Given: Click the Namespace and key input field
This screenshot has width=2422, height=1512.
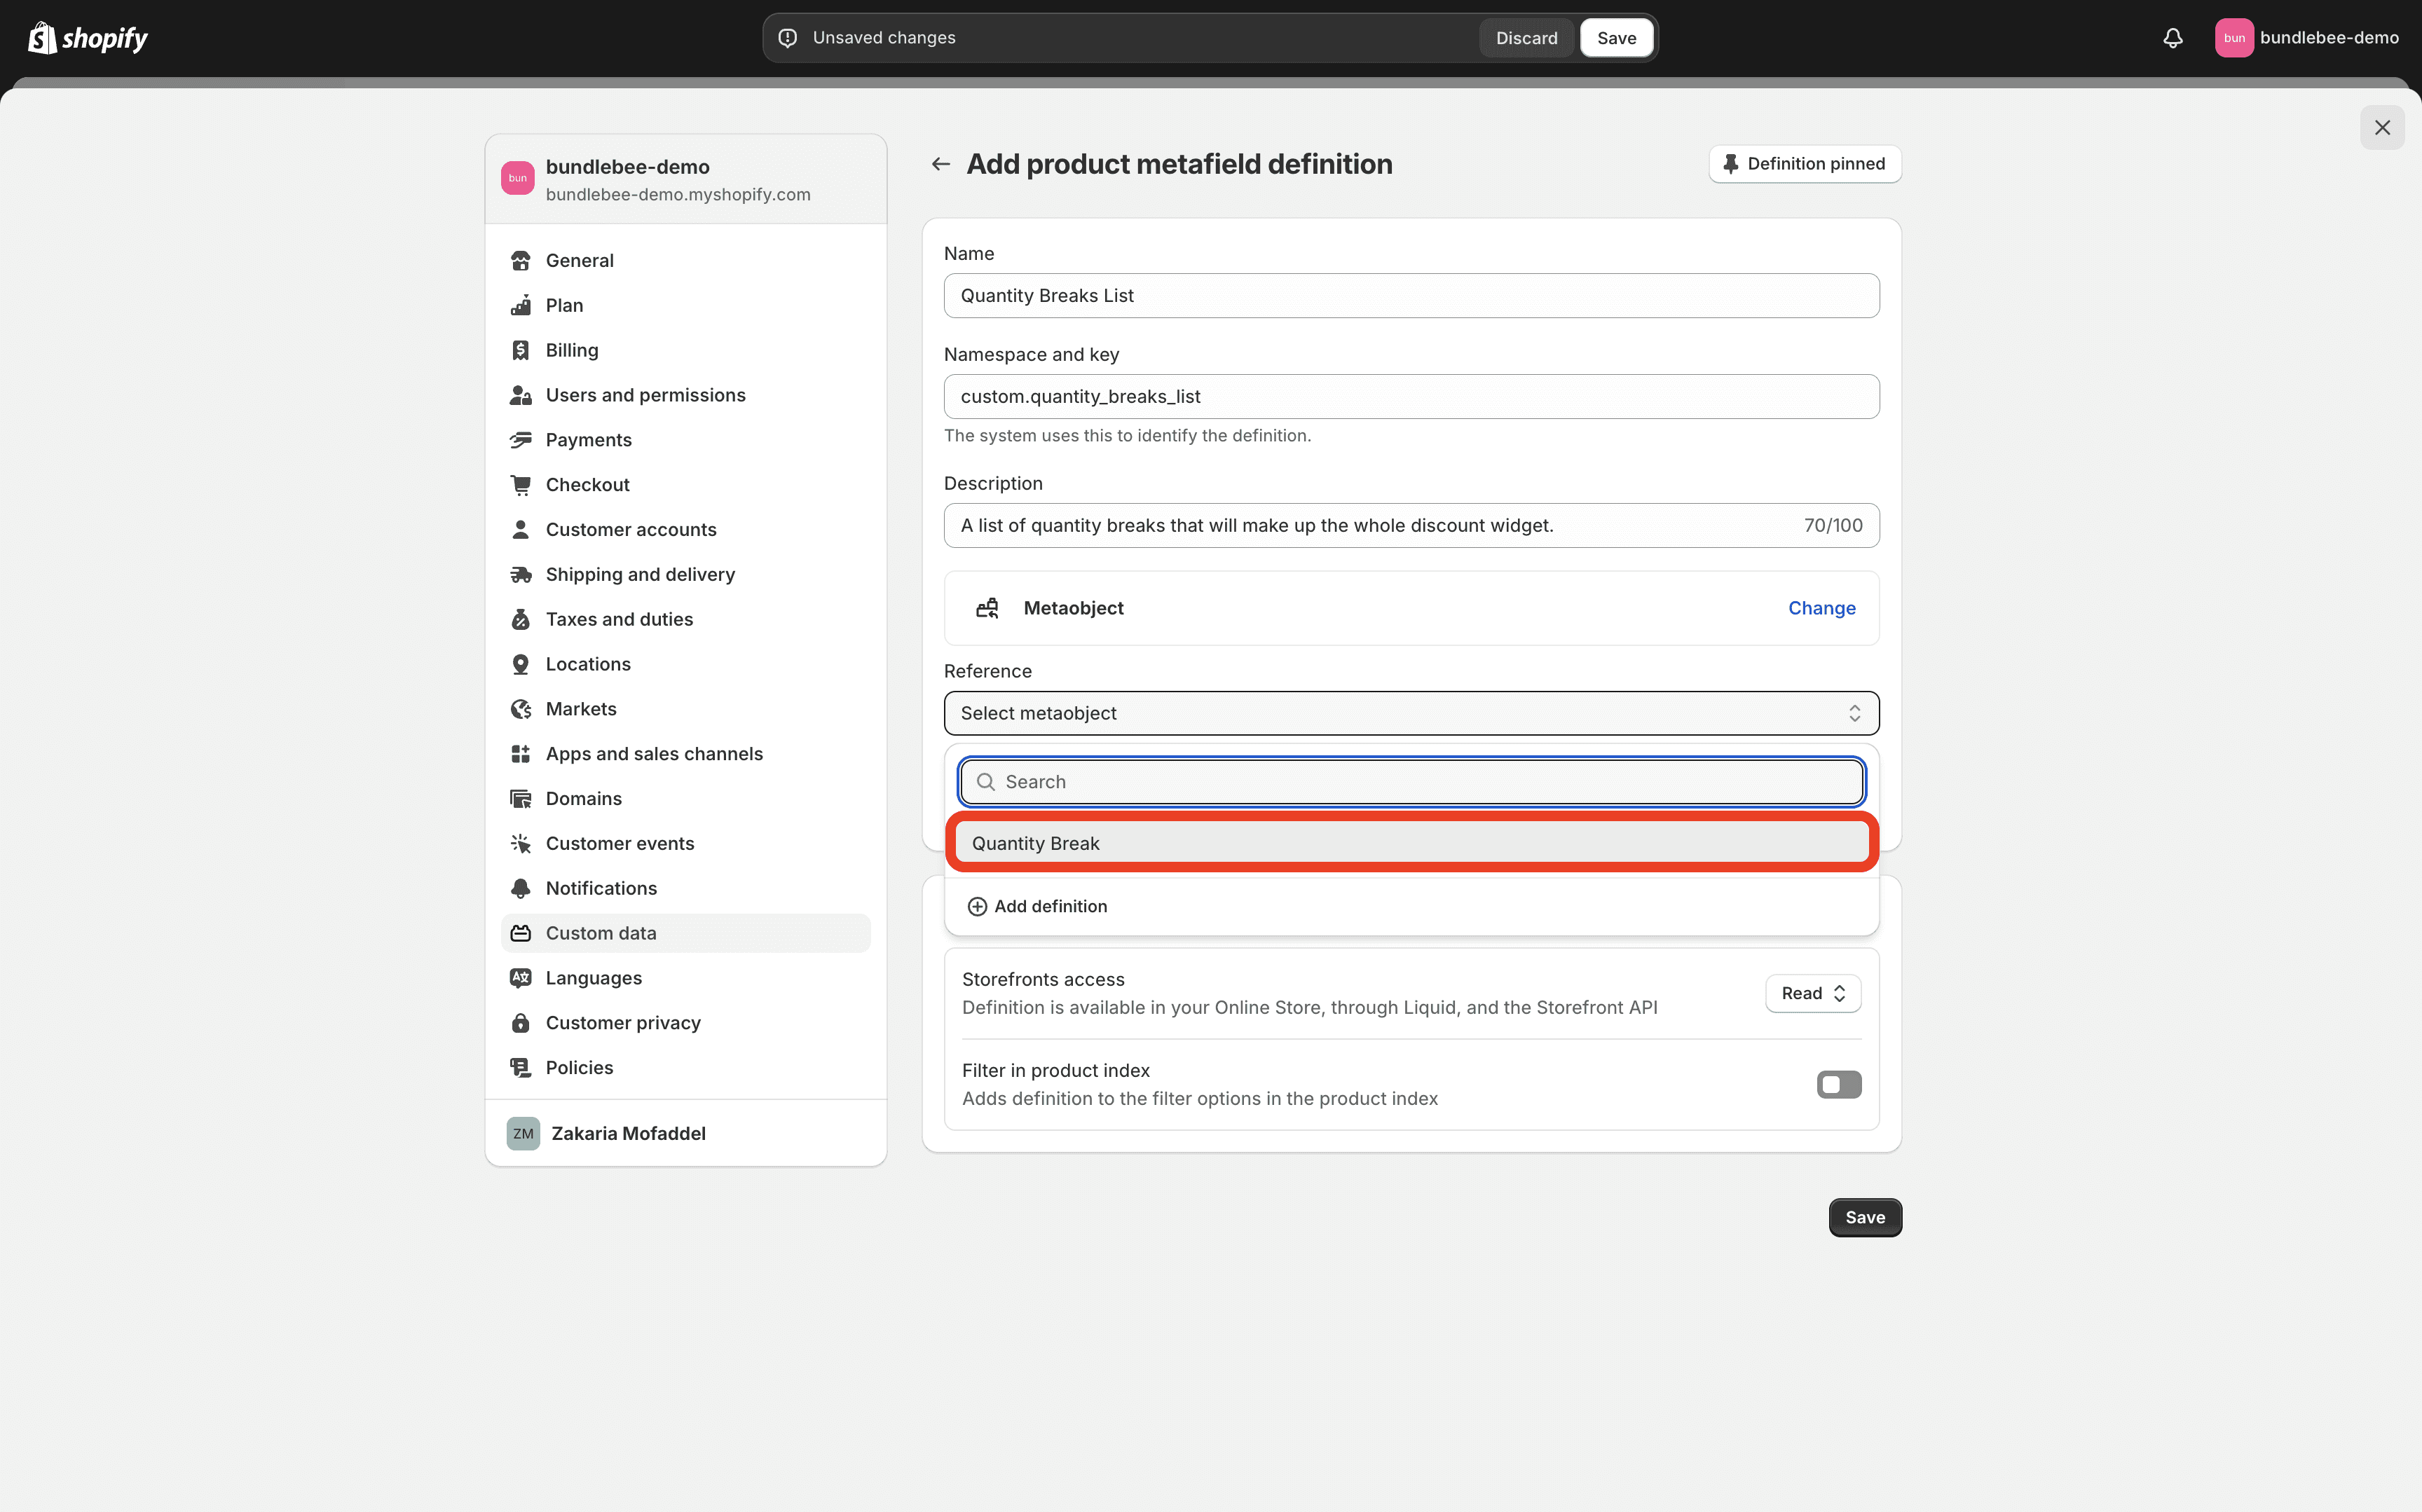Looking at the screenshot, I should click(x=1411, y=395).
